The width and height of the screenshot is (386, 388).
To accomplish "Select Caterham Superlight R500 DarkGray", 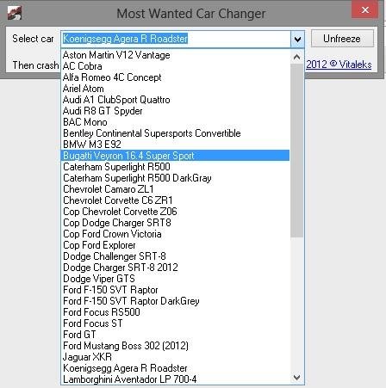I will 175,178.
